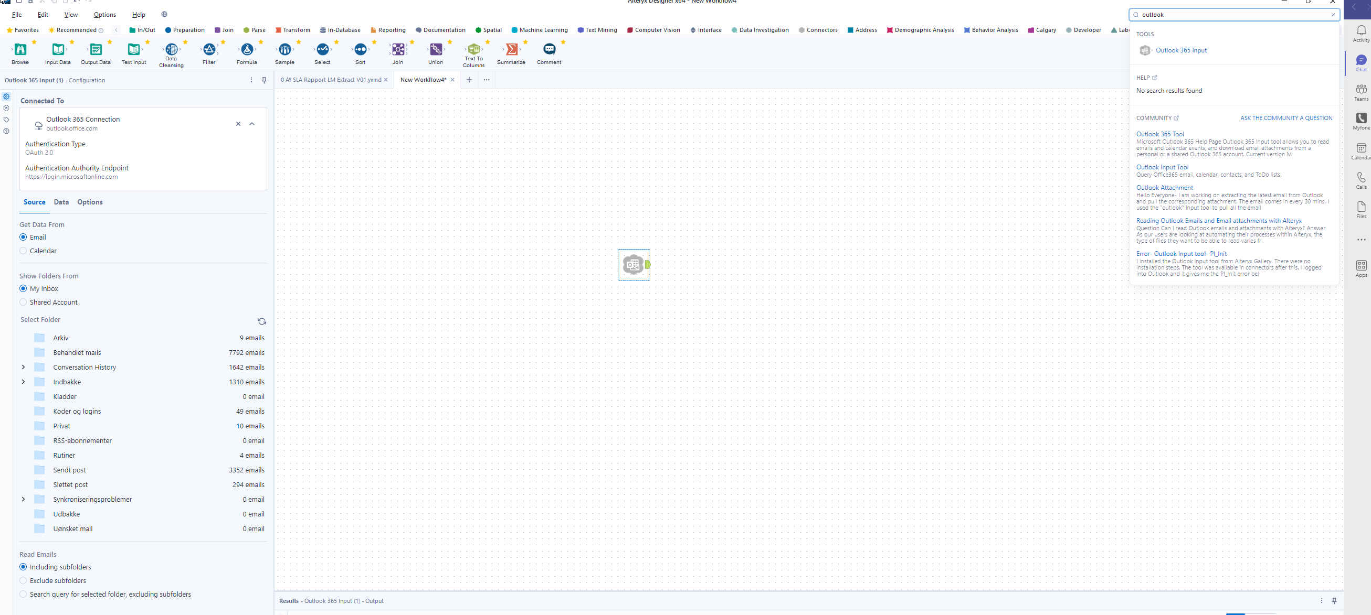Switch to the Data tab in configuration
The width and height of the screenshot is (1371, 615).
pos(61,202)
